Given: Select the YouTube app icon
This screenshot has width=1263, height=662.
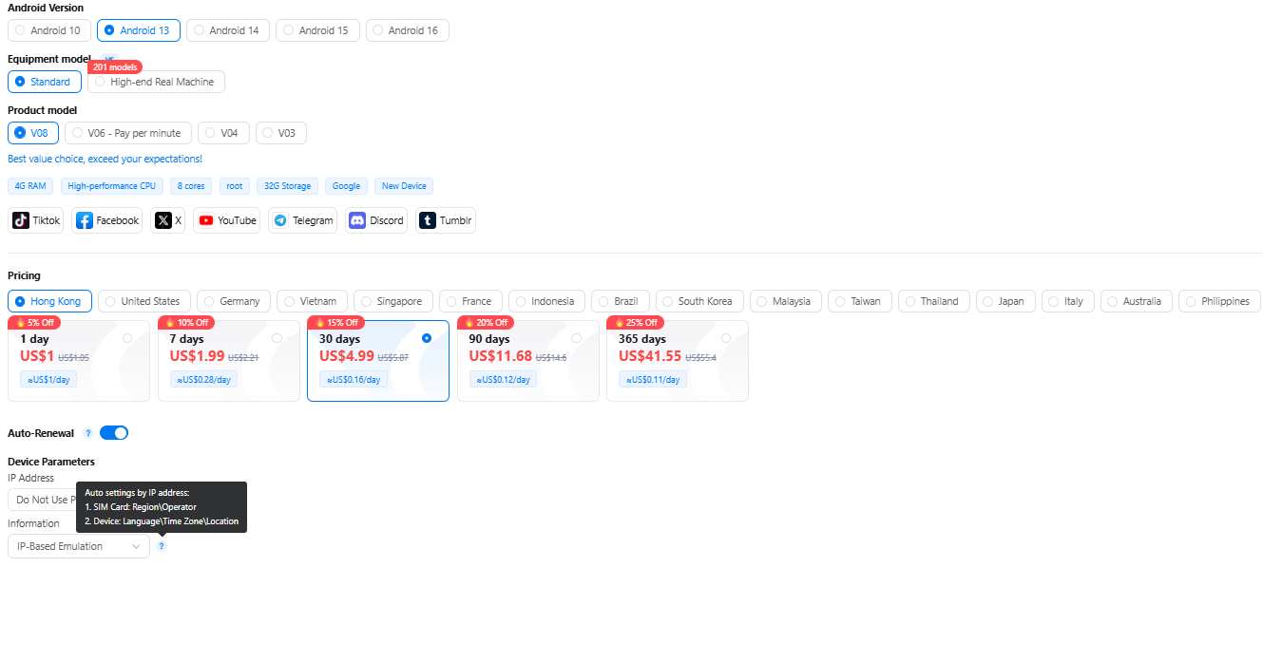Looking at the screenshot, I should (226, 219).
